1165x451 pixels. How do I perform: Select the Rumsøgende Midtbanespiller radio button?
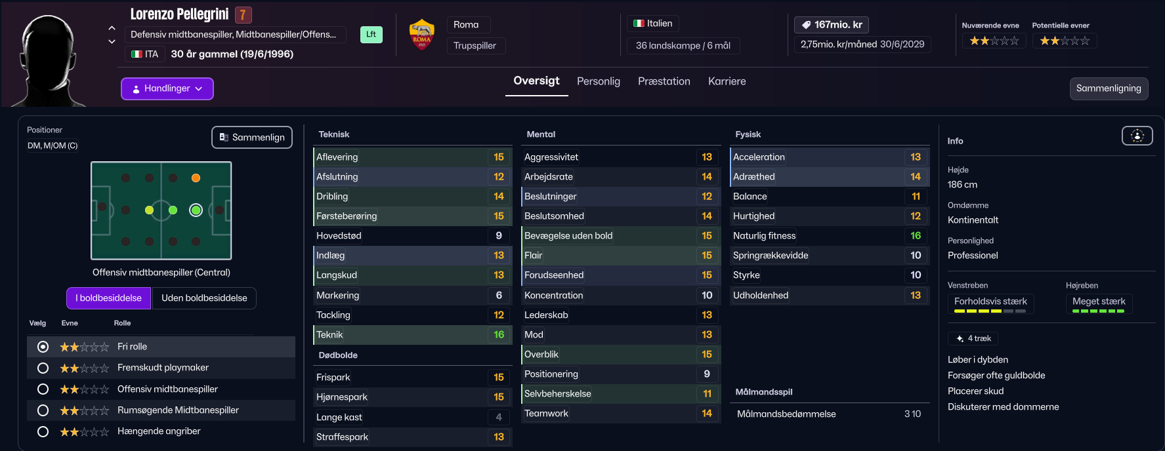coord(43,410)
